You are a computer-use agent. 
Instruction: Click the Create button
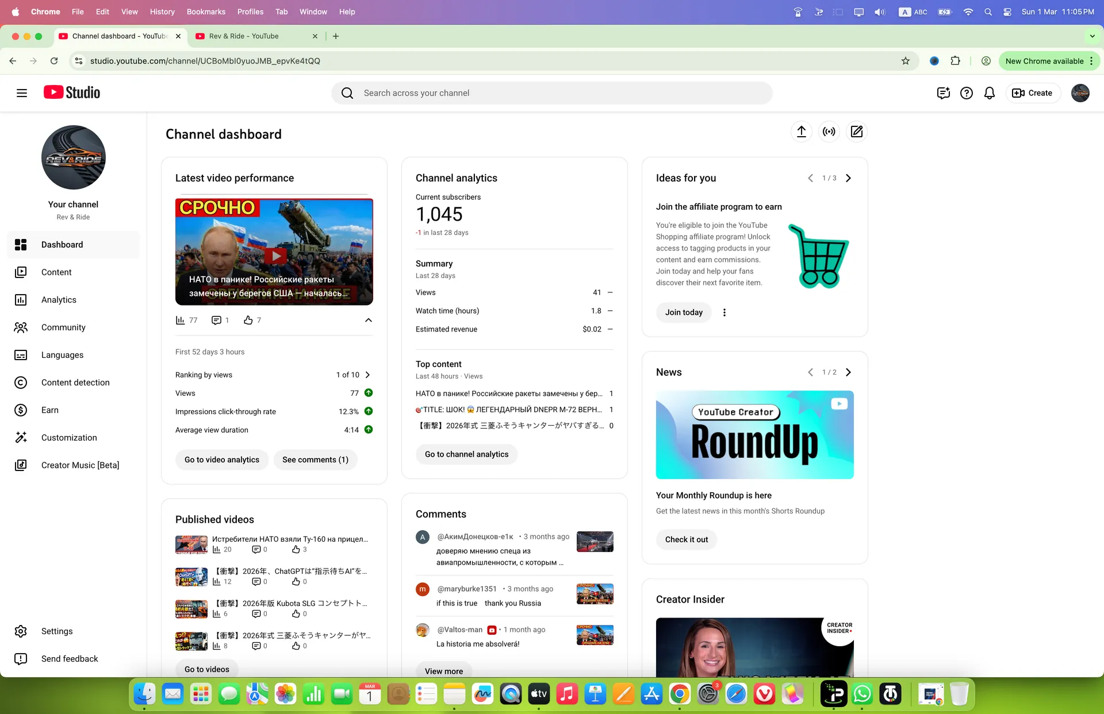(x=1033, y=93)
